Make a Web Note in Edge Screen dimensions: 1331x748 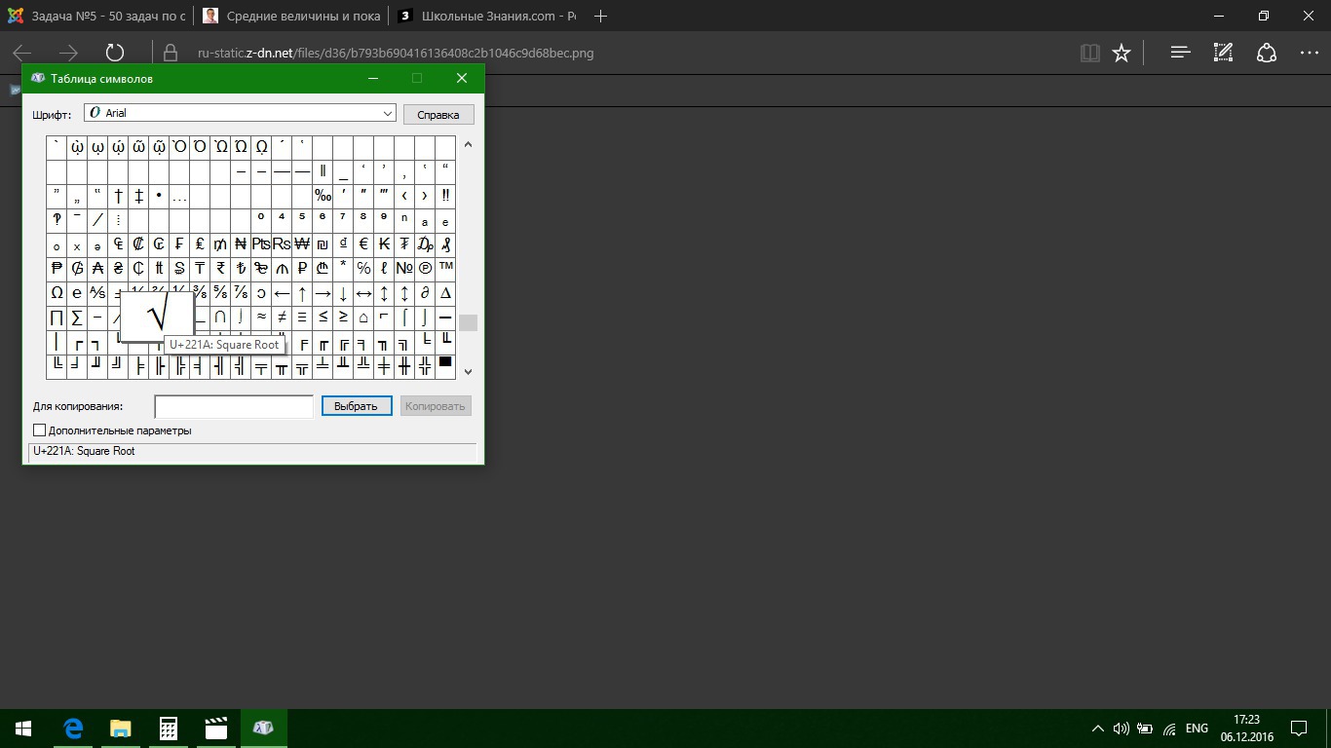pos(1224,54)
